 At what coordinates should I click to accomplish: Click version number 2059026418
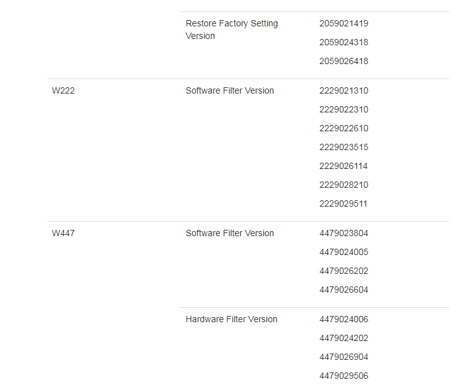point(344,62)
